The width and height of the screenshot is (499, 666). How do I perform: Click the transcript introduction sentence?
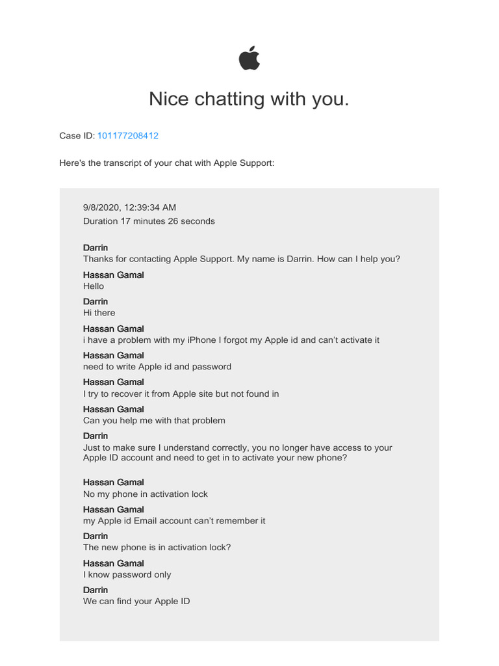point(167,163)
